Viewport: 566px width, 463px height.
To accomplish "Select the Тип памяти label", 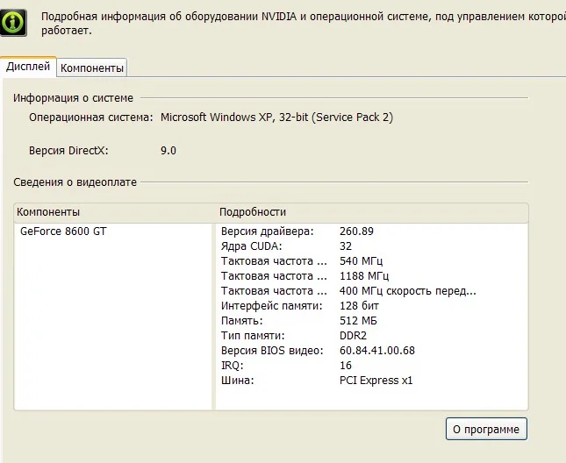I will click(253, 335).
